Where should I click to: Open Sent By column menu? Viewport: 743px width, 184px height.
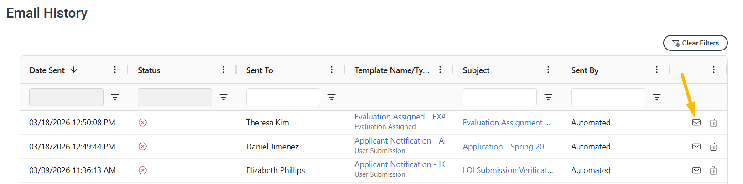pos(657,70)
